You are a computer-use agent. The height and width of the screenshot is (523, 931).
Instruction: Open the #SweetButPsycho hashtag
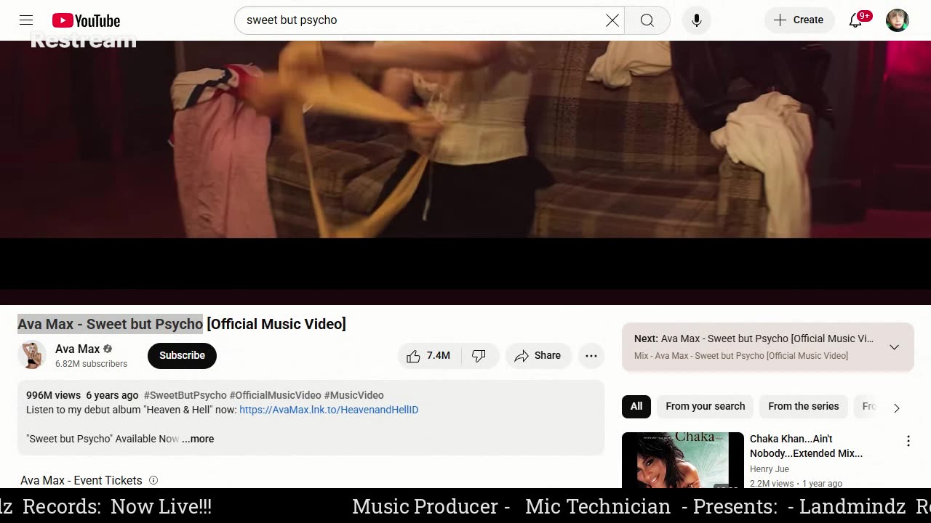185,395
